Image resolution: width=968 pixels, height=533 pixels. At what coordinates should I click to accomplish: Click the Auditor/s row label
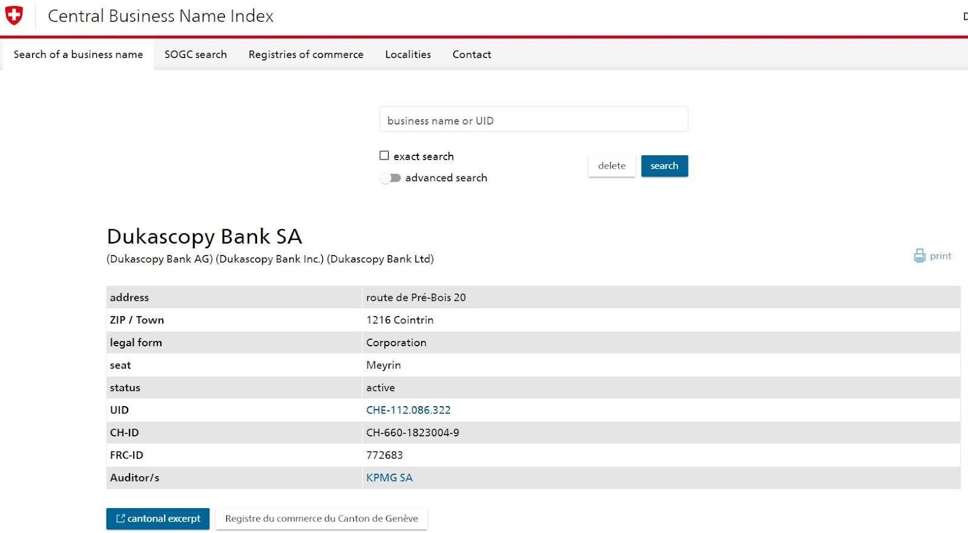click(x=134, y=477)
